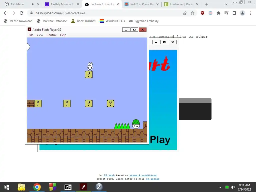Click the white cat character in game

click(x=90, y=66)
